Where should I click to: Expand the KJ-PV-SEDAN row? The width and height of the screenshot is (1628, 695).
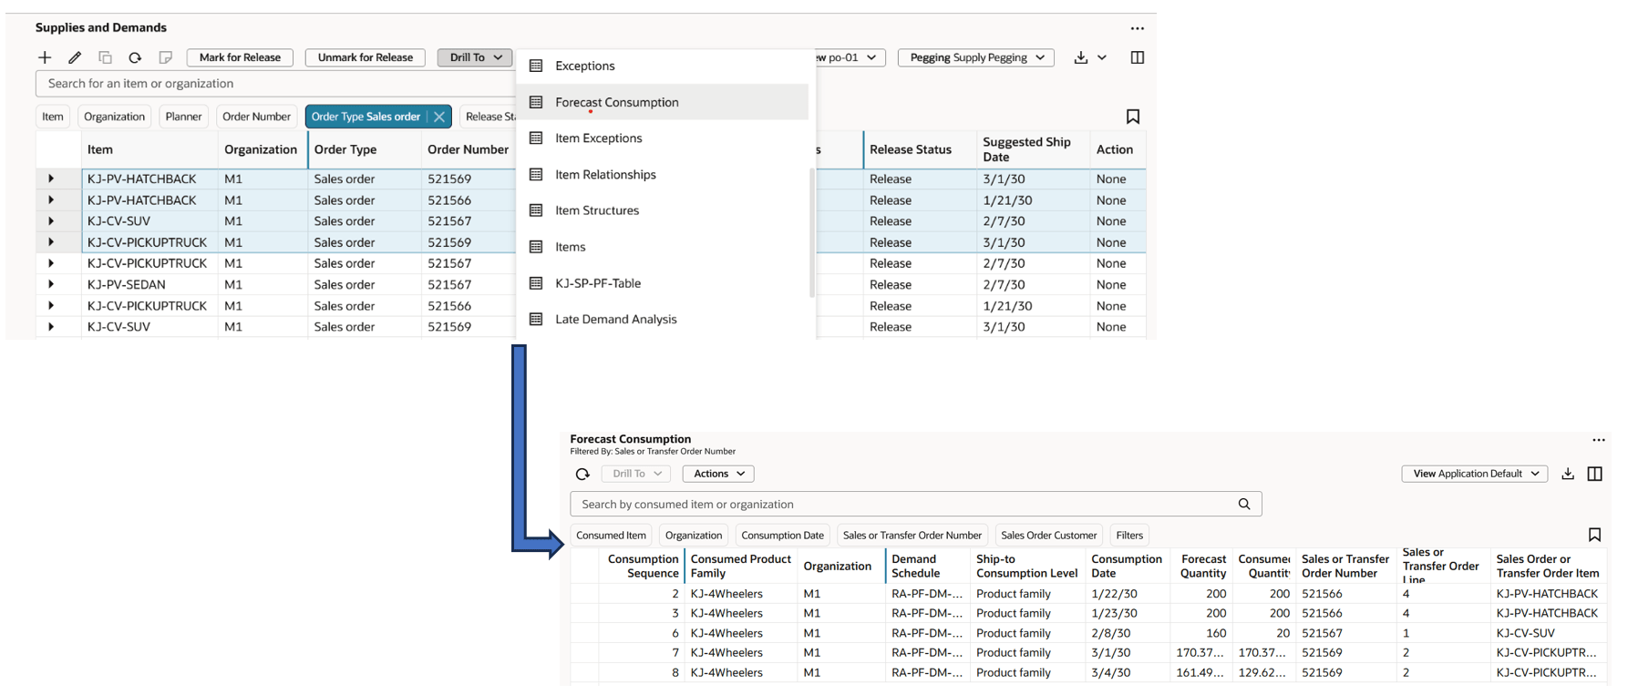pyautogui.click(x=51, y=284)
